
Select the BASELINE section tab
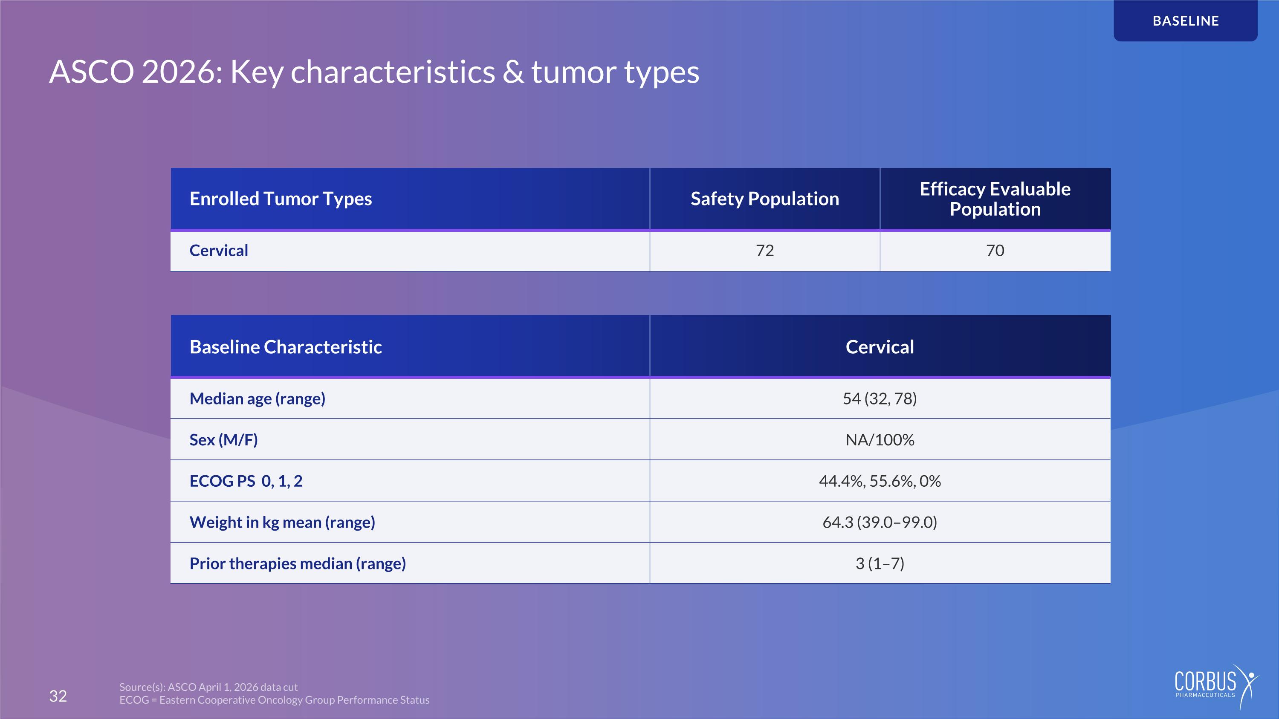point(1186,21)
